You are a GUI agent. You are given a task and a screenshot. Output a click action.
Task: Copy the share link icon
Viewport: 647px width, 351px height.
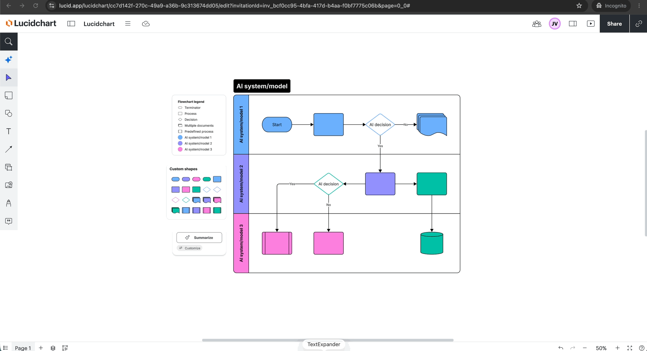pos(639,24)
